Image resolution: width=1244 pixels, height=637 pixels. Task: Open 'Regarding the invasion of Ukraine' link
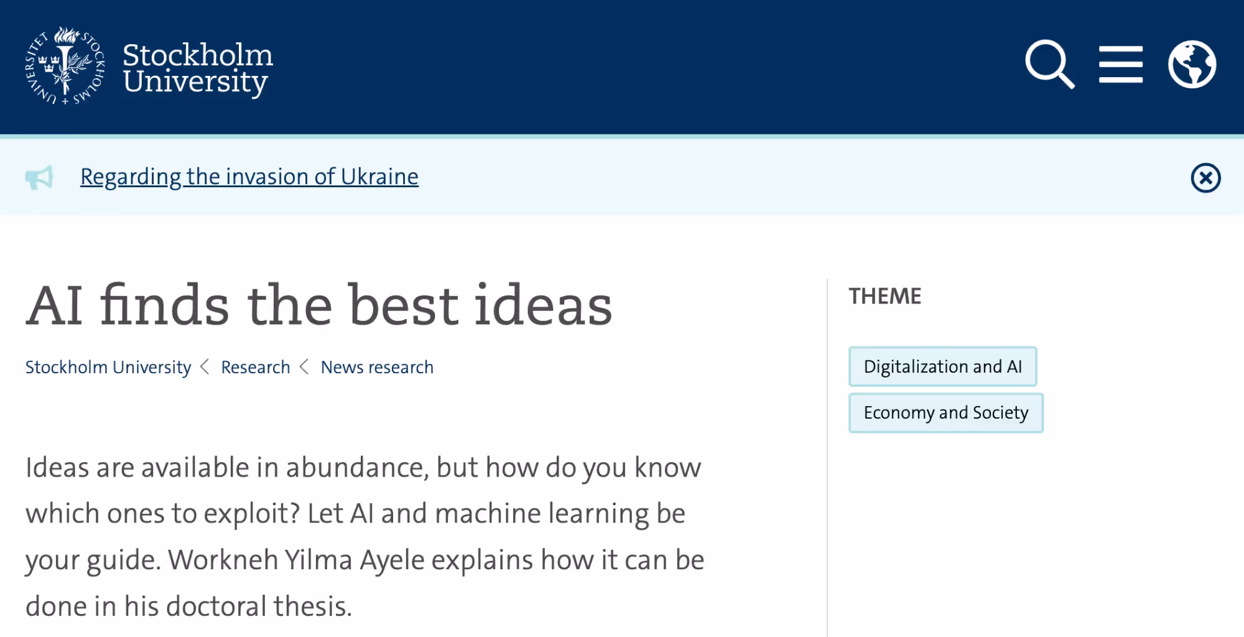pyautogui.click(x=249, y=177)
